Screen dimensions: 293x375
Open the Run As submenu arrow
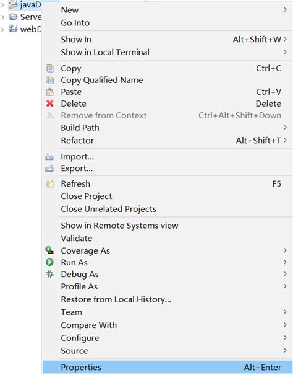pos(285,262)
